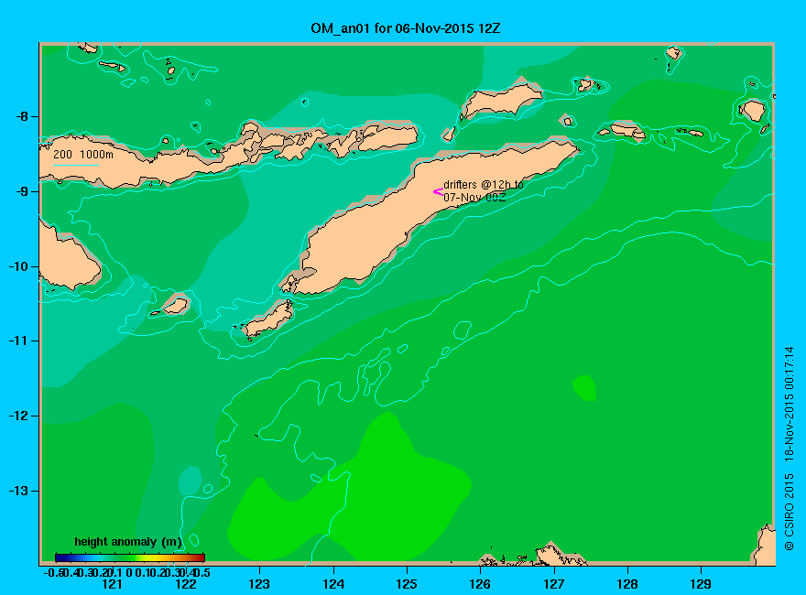Click the longitude label 124
This screenshot has width=806, height=595.
point(333,584)
